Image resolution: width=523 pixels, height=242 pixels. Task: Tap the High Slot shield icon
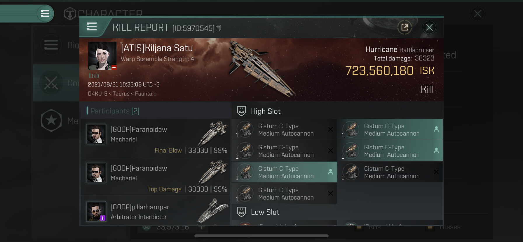coord(241,111)
